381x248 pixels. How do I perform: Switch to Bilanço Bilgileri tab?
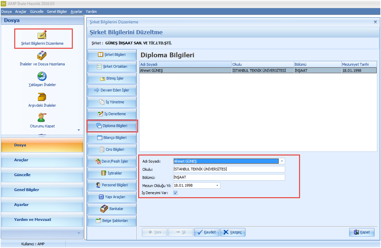(112, 138)
